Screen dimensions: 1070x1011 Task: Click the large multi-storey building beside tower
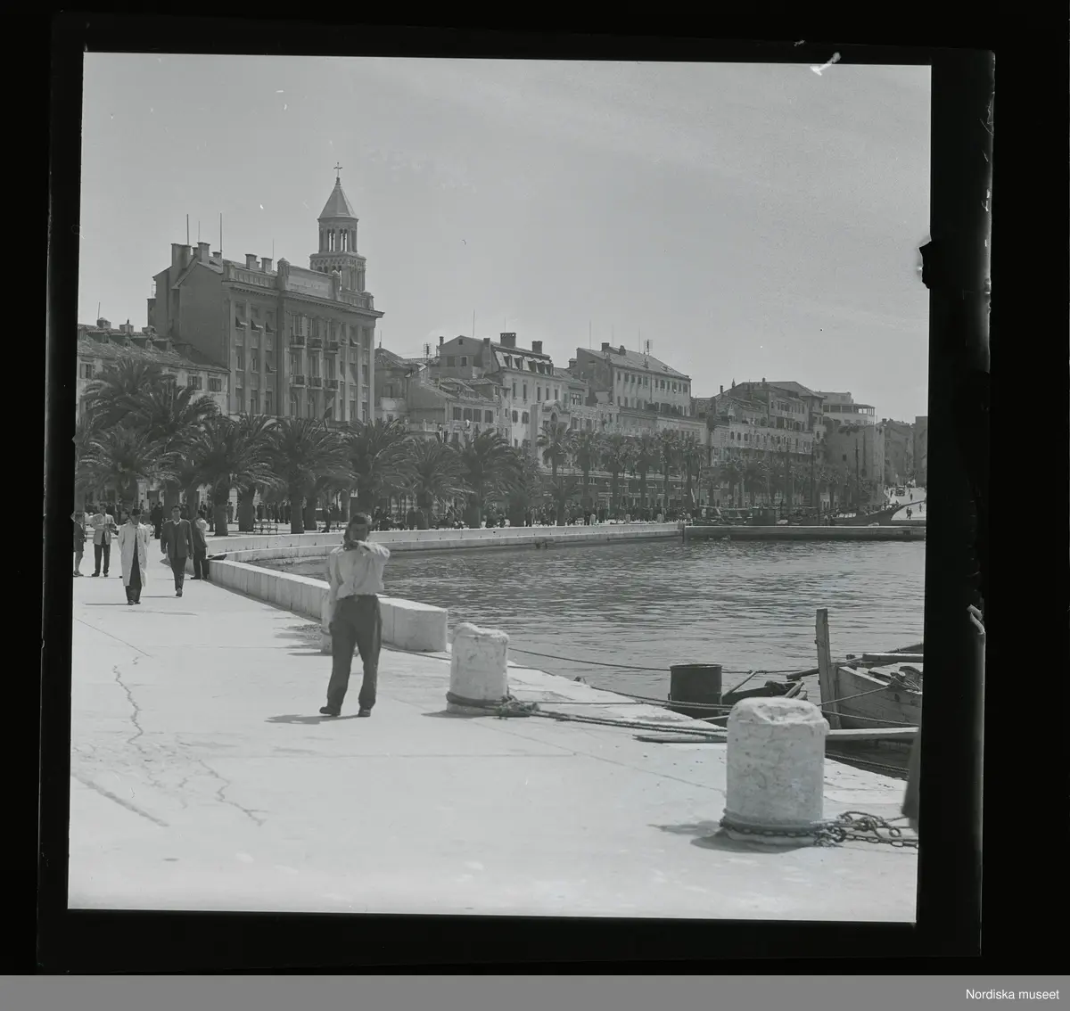[x=267, y=339]
